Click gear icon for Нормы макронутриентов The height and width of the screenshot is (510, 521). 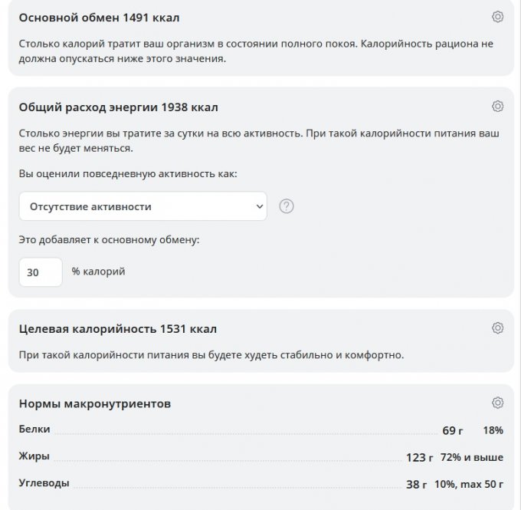pyautogui.click(x=497, y=403)
